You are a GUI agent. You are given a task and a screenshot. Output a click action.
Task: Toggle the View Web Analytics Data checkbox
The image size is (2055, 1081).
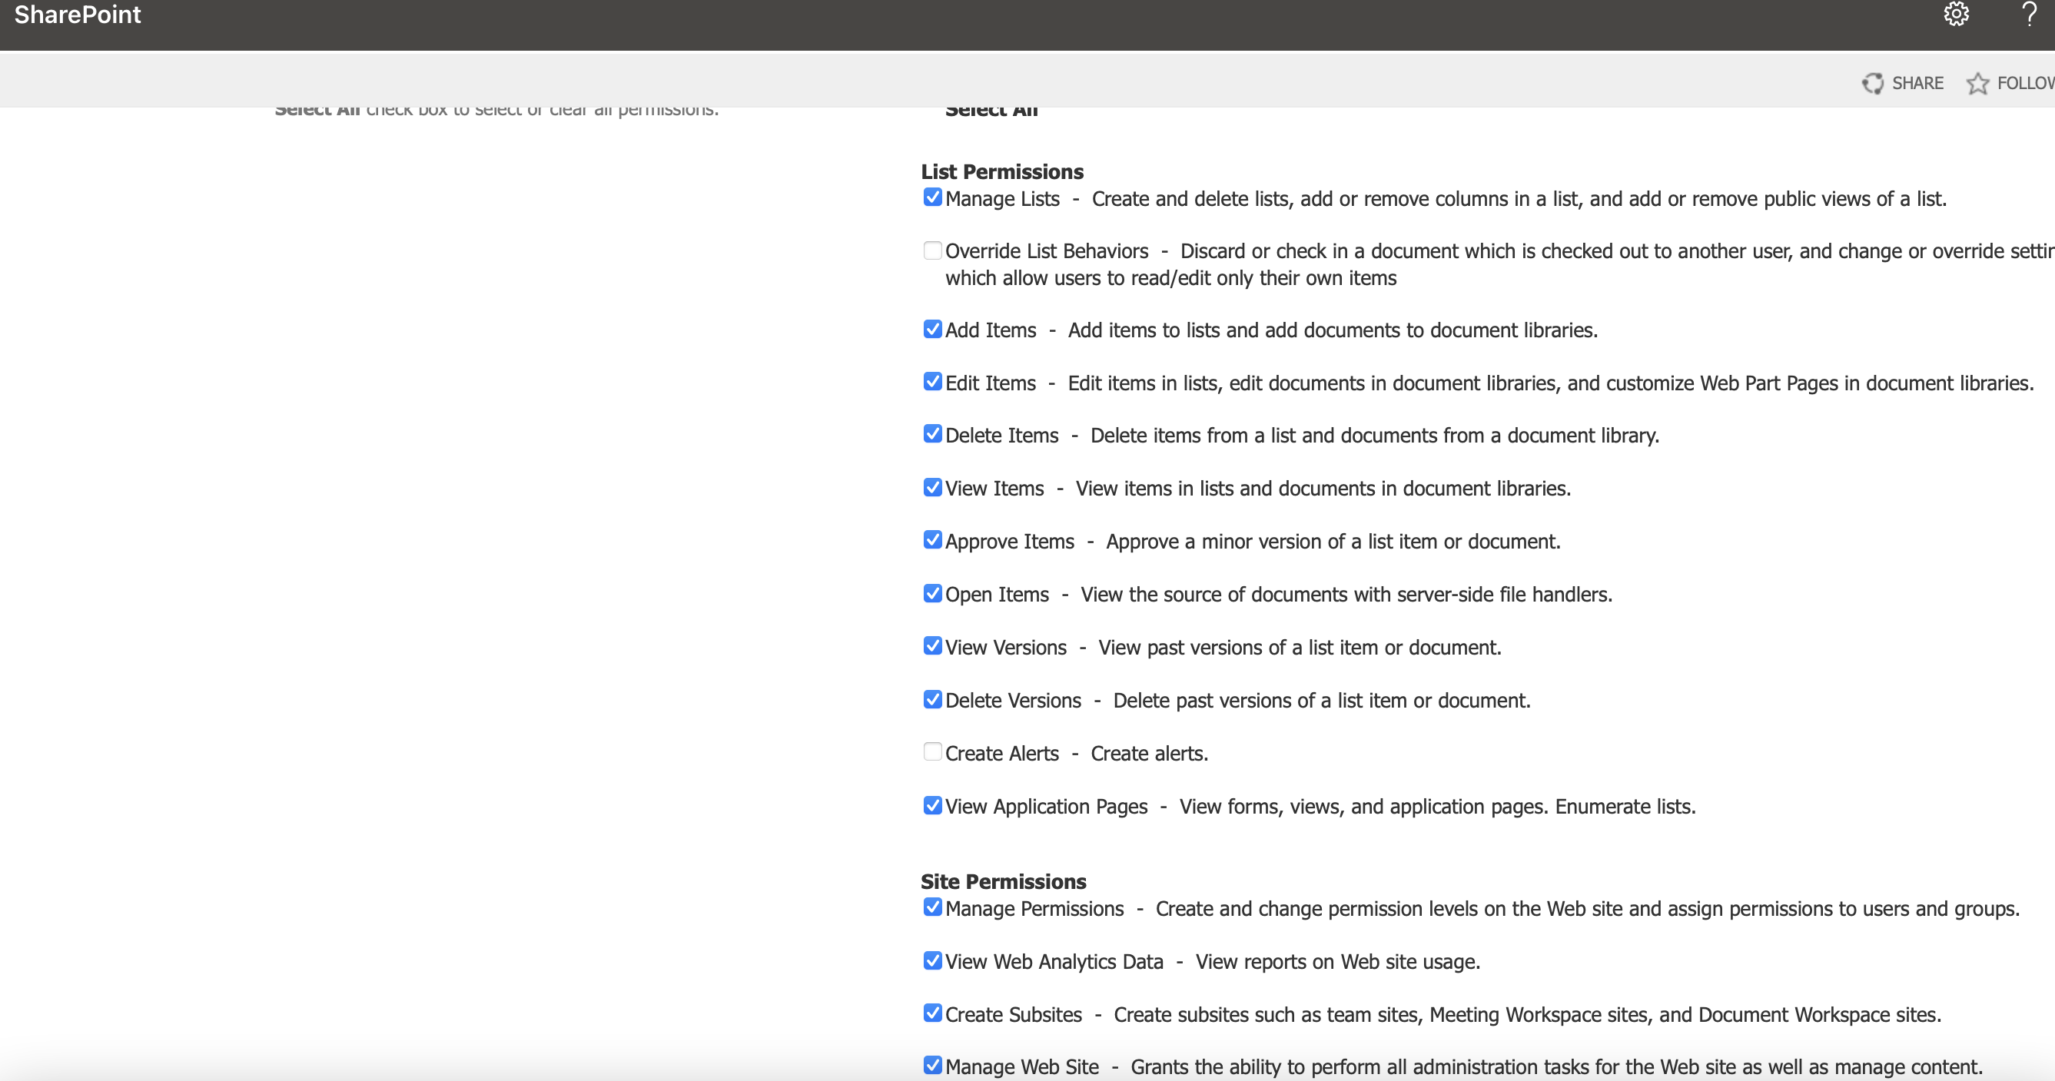pyautogui.click(x=932, y=960)
